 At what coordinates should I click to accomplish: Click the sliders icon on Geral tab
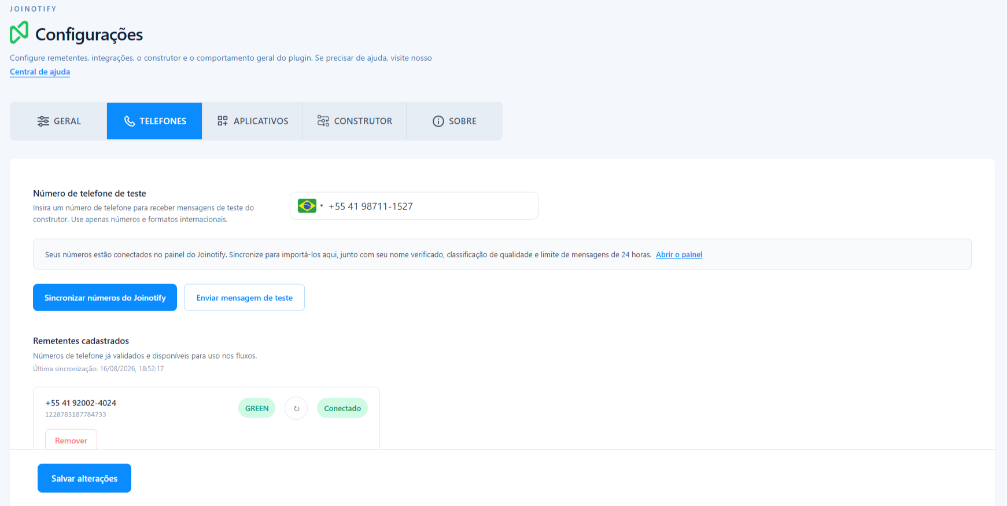(43, 121)
